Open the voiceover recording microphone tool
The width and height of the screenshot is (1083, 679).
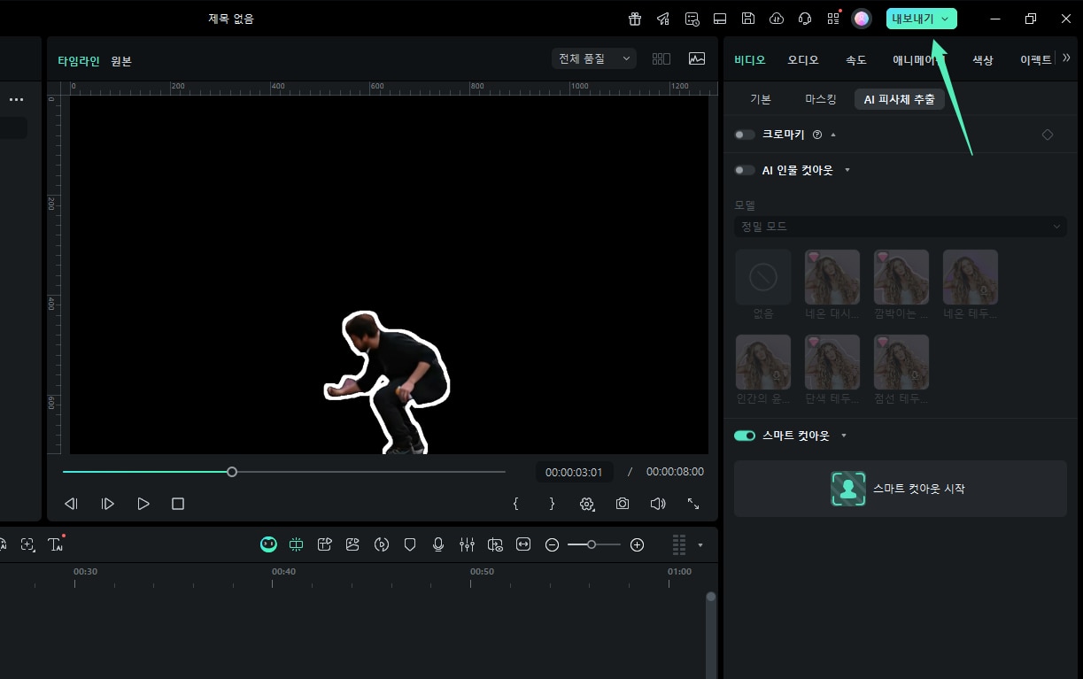point(438,544)
